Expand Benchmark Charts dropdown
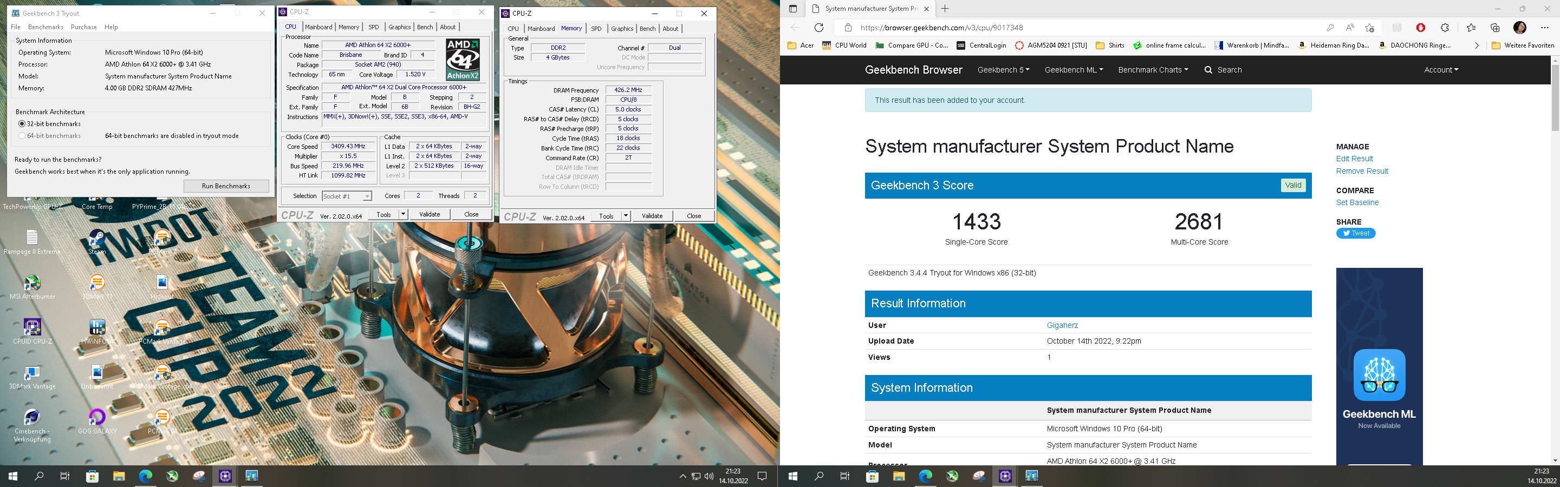The width and height of the screenshot is (1560, 487). 1153,70
